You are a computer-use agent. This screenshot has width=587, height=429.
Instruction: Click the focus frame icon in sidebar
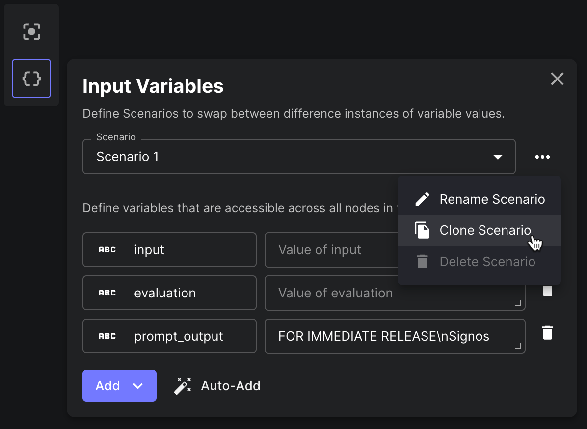point(31,31)
